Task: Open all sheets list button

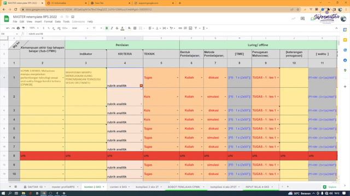Action: (16, 187)
